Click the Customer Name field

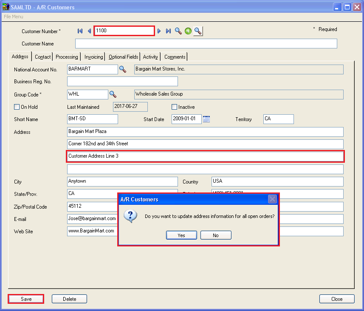coord(206,44)
